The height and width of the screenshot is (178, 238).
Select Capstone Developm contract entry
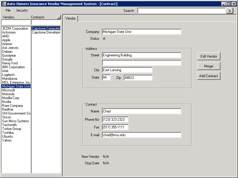46,32
